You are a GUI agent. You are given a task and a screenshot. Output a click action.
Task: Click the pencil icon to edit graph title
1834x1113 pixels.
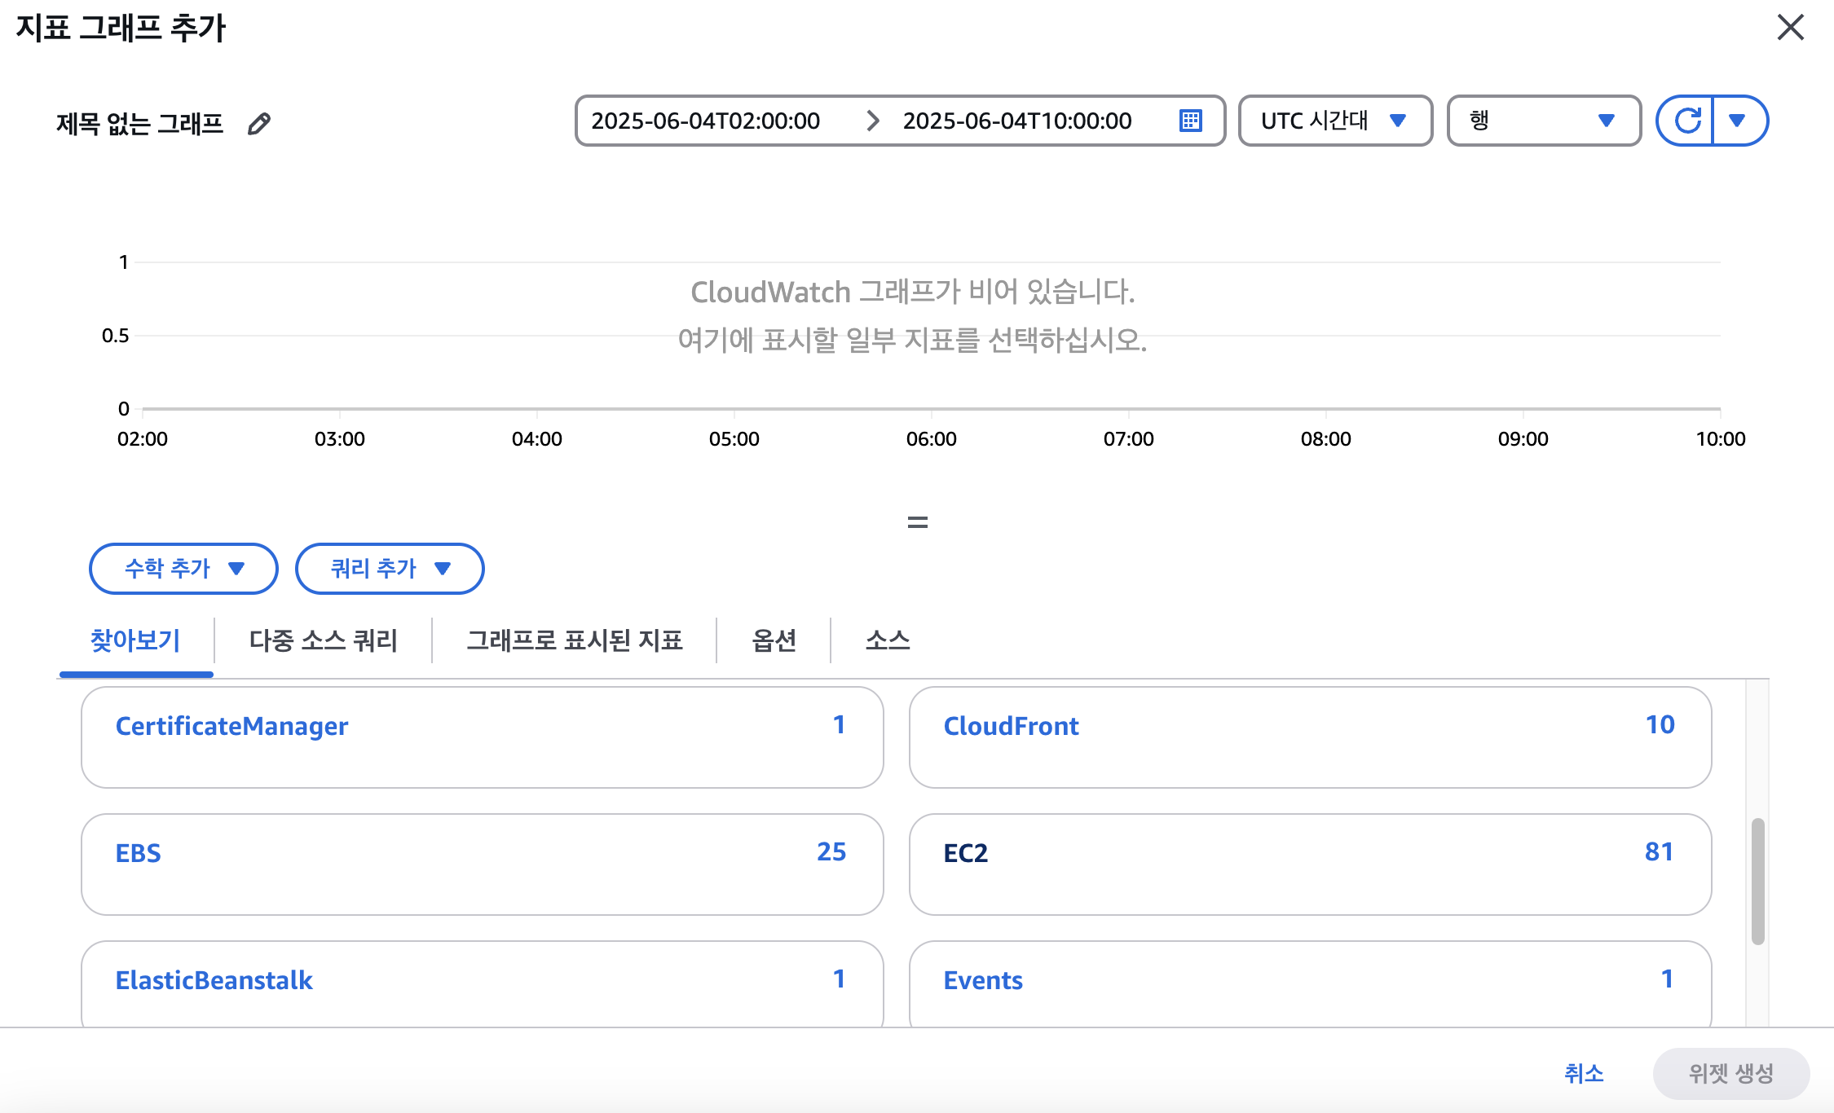point(259,124)
